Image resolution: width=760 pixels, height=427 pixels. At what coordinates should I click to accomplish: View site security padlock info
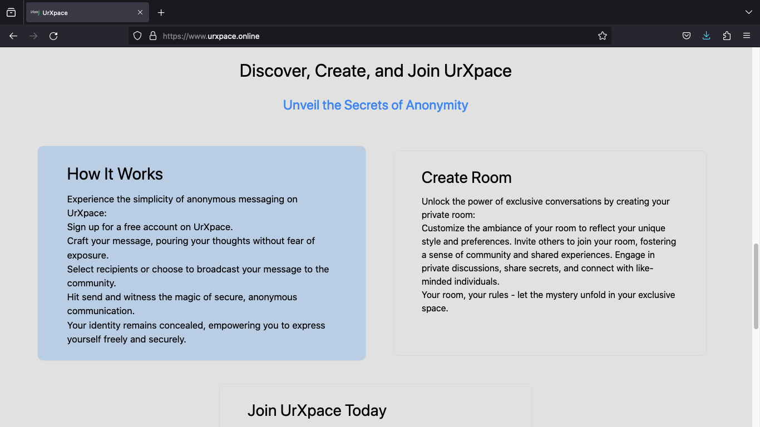(x=153, y=36)
